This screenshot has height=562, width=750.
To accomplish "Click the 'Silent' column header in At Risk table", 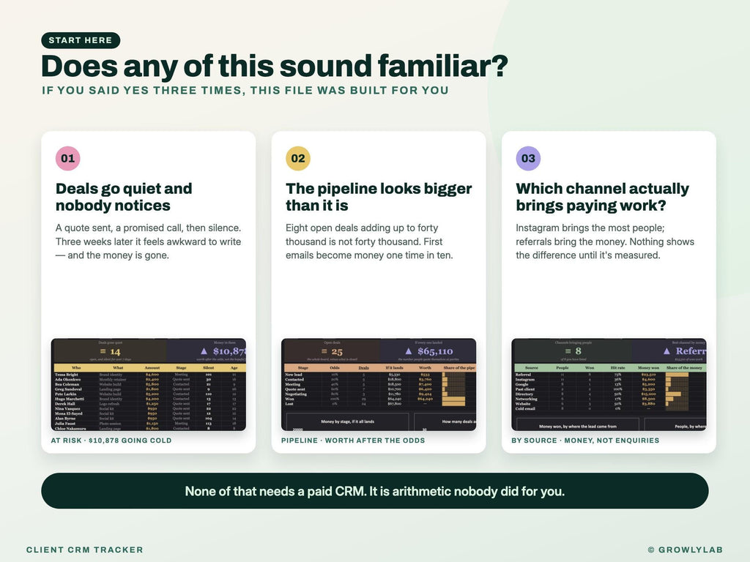I will click(209, 368).
